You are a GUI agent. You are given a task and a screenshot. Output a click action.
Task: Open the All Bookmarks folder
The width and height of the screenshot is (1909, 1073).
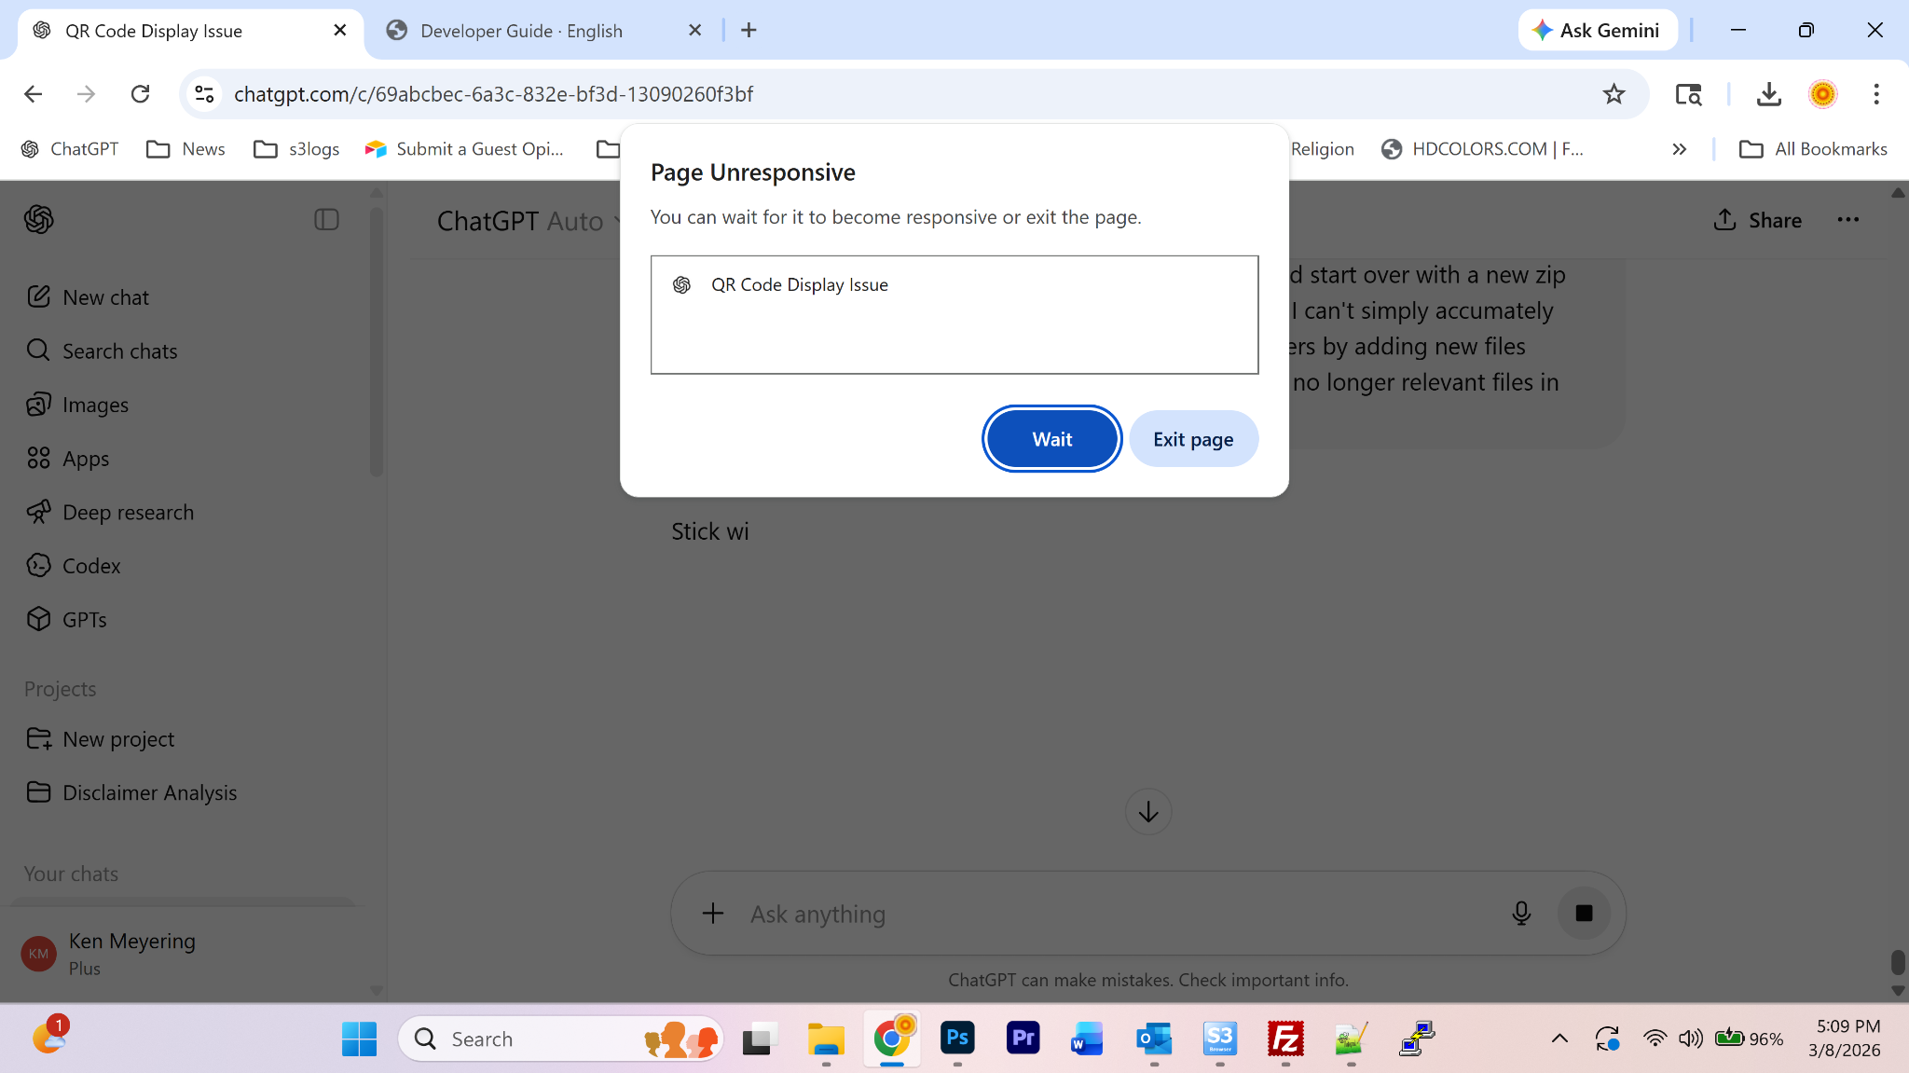(1813, 149)
